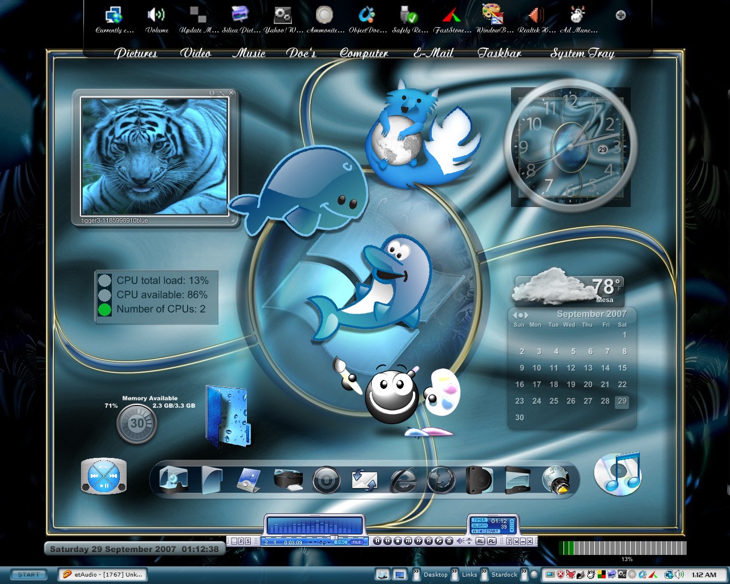Click the analog clock widget
The width and height of the screenshot is (730, 584).
tap(570, 145)
